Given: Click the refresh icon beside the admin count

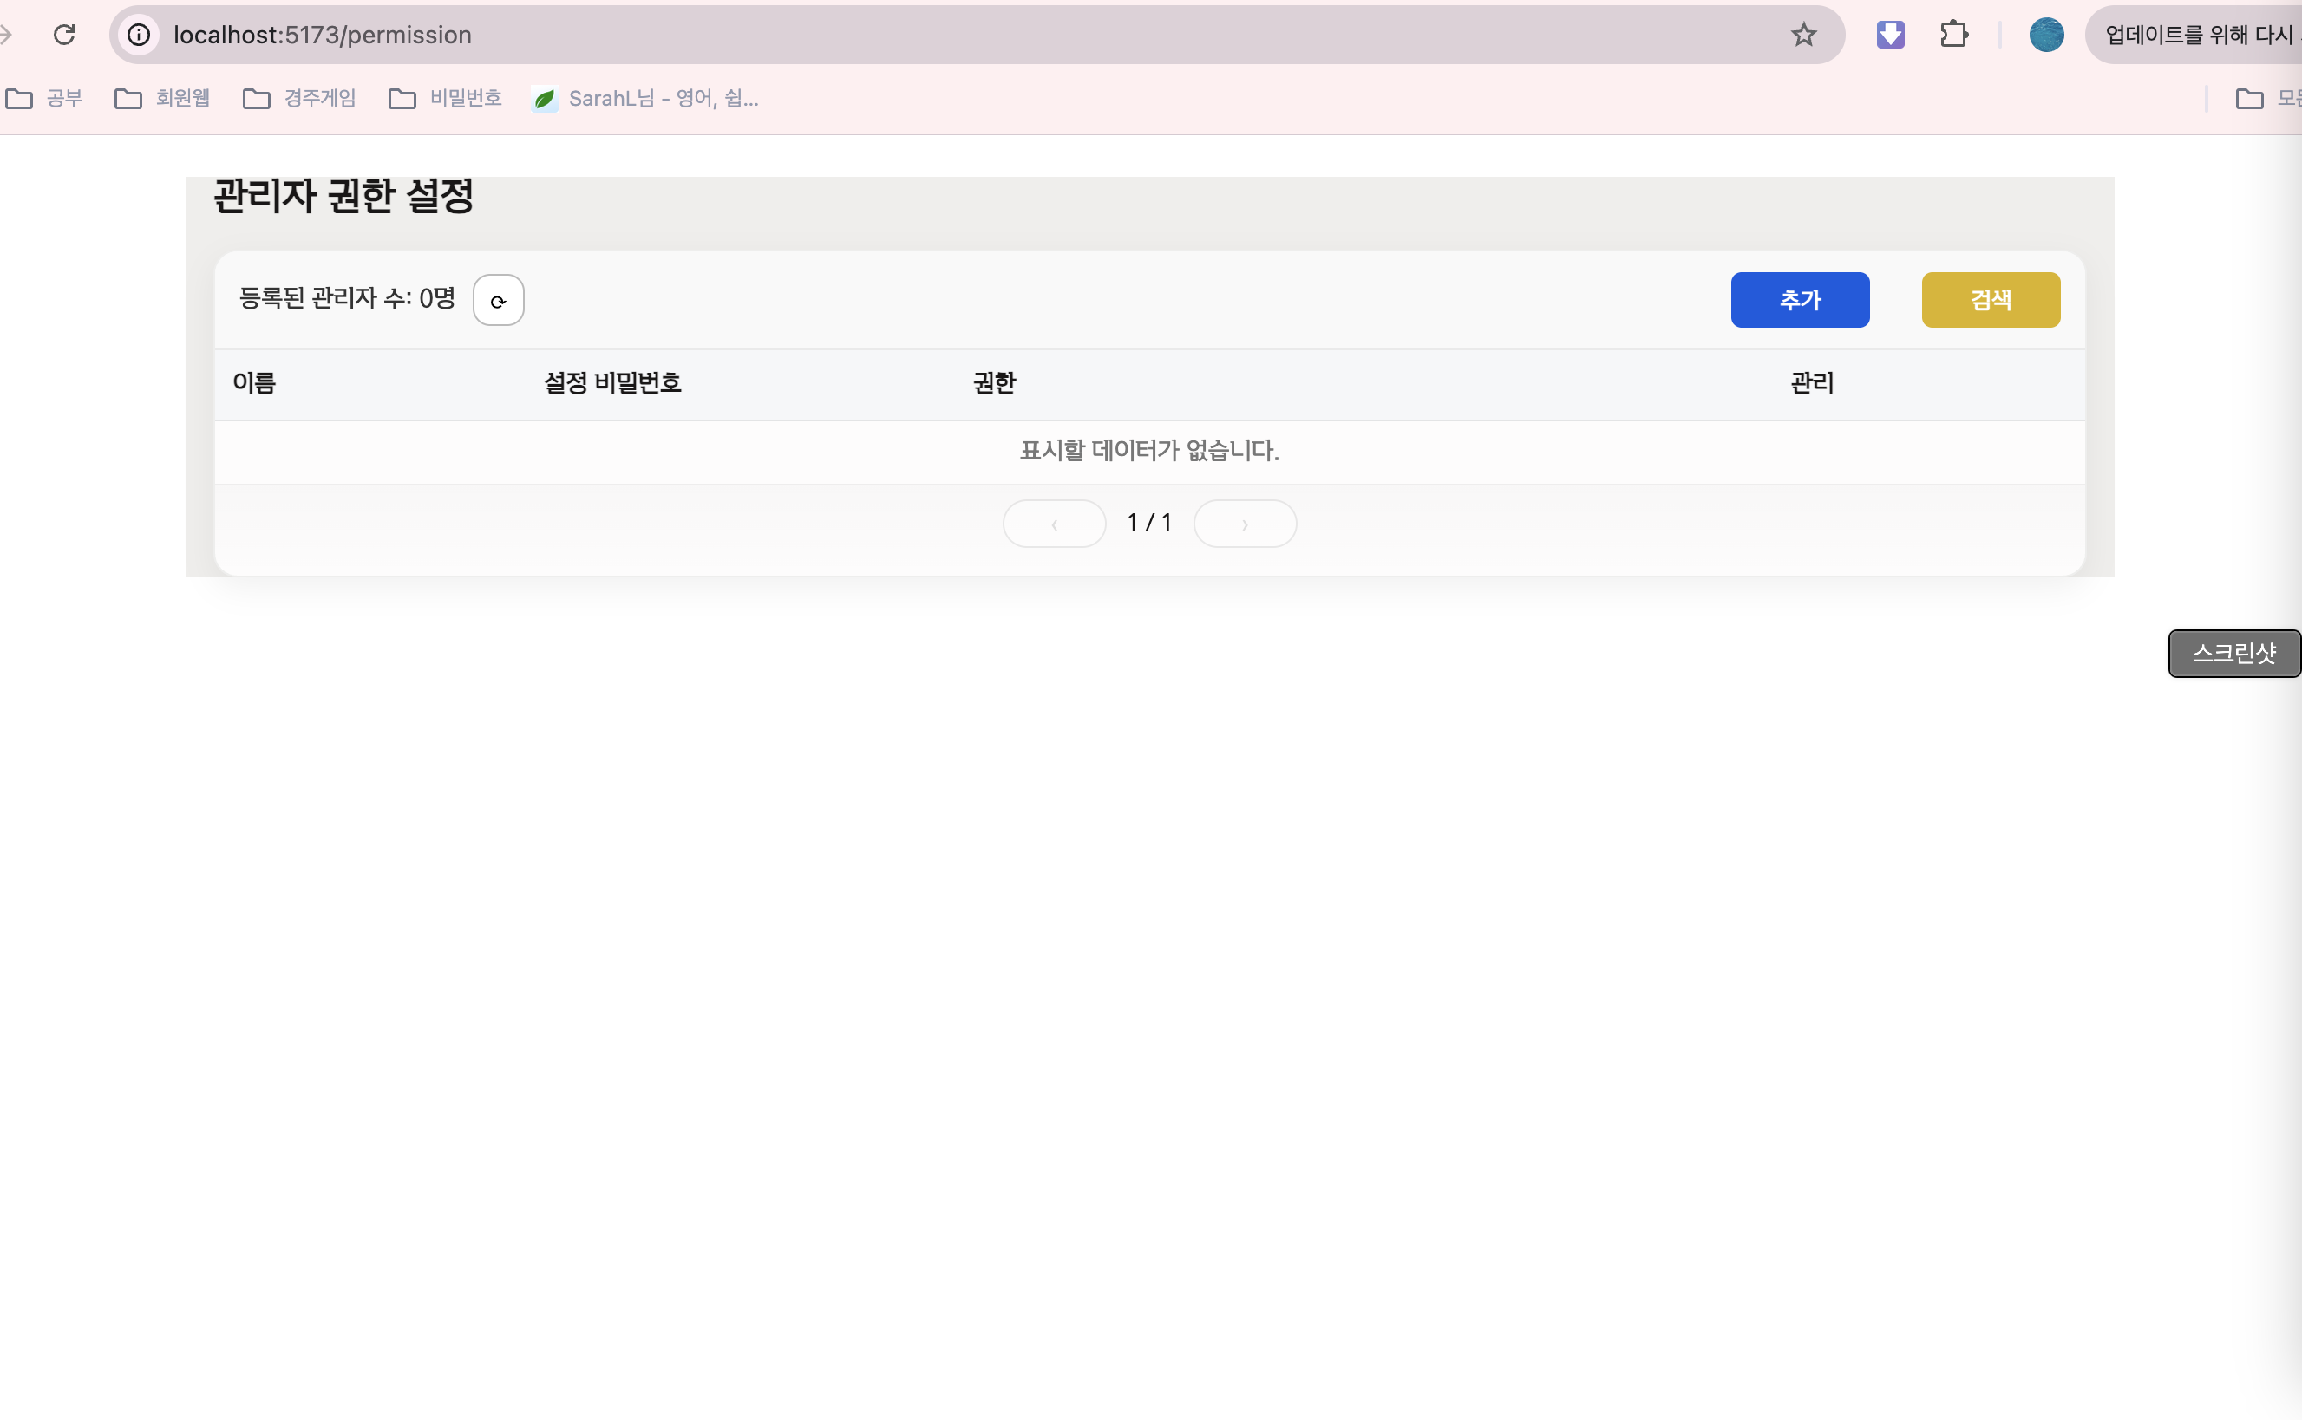Looking at the screenshot, I should [x=498, y=301].
